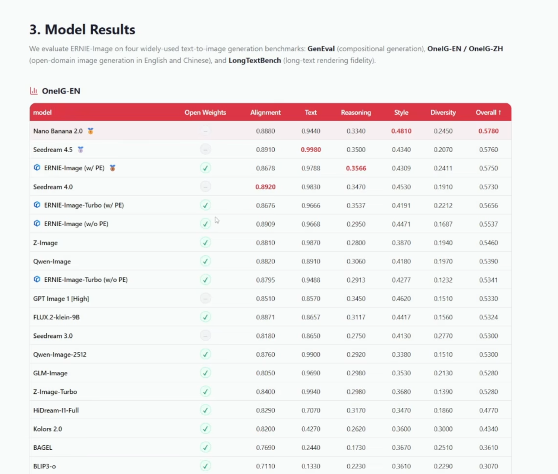
Task: Click the 0.2770 Diversity value for Seedream 3.0
Action: (x=443, y=336)
